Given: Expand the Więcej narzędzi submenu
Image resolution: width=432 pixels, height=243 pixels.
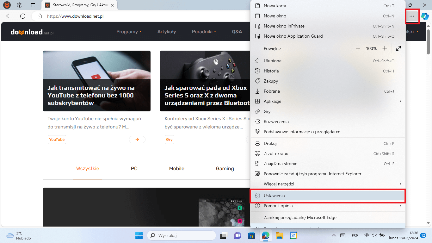Looking at the screenshot, I should point(328,184).
